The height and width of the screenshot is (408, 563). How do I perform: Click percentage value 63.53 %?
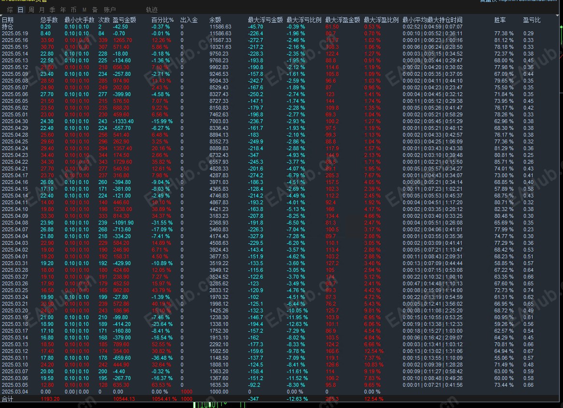tap(161, 385)
